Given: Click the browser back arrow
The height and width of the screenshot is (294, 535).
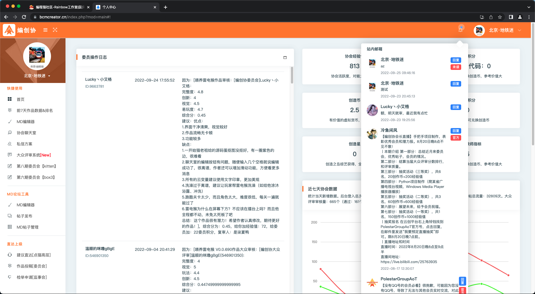Looking at the screenshot, I should (6, 17).
